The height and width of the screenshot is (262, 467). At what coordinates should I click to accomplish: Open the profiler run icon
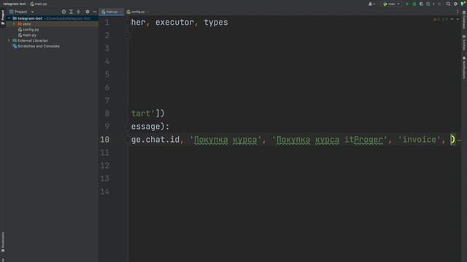coord(428,4)
